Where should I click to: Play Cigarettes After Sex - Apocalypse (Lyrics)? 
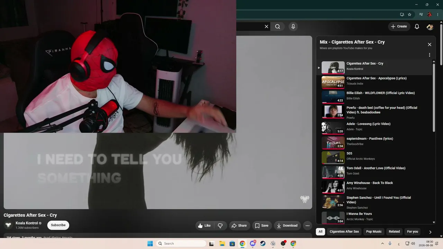375,82
